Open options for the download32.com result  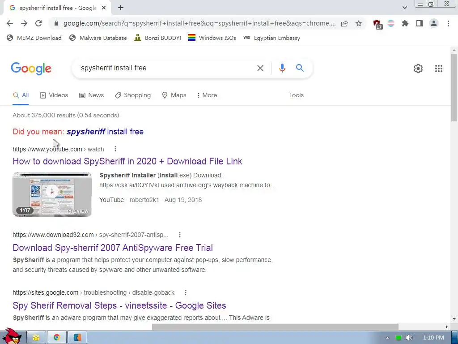pyautogui.click(x=180, y=235)
